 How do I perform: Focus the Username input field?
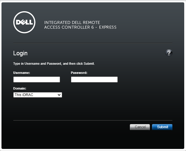(x=37, y=79)
